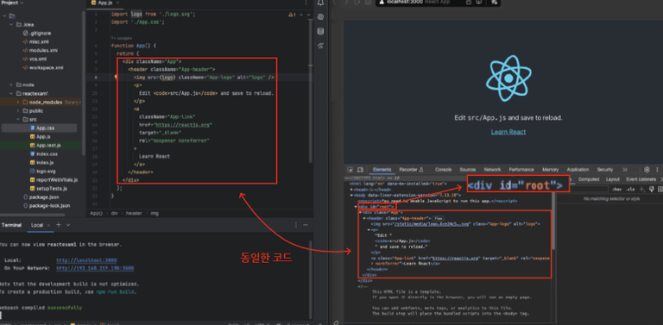This screenshot has width=663, height=325.
Task: Activate DevTools inspect element picker icon
Action: pyautogui.click(x=350, y=170)
